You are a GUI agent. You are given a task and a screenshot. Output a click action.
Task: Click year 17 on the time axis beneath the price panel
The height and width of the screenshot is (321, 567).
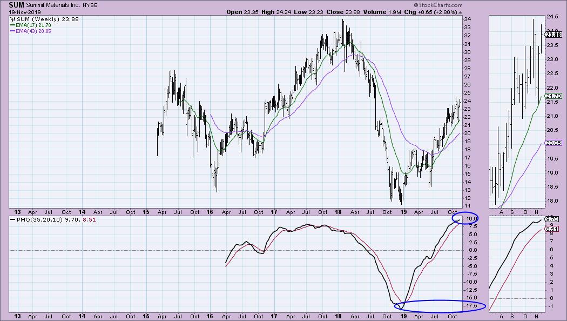click(x=274, y=212)
